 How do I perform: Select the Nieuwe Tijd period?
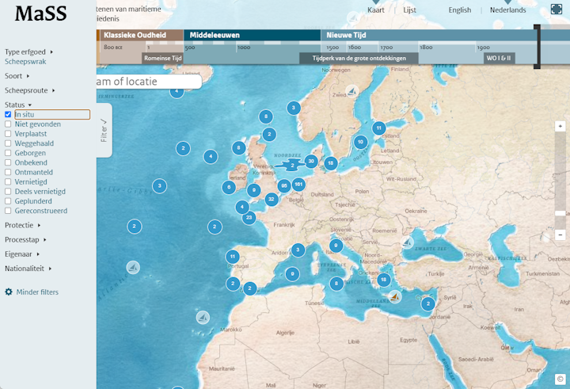(x=429, y=35)
